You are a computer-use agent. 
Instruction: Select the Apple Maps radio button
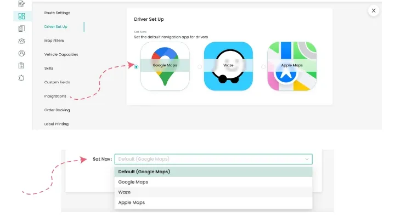click(263, 67)
